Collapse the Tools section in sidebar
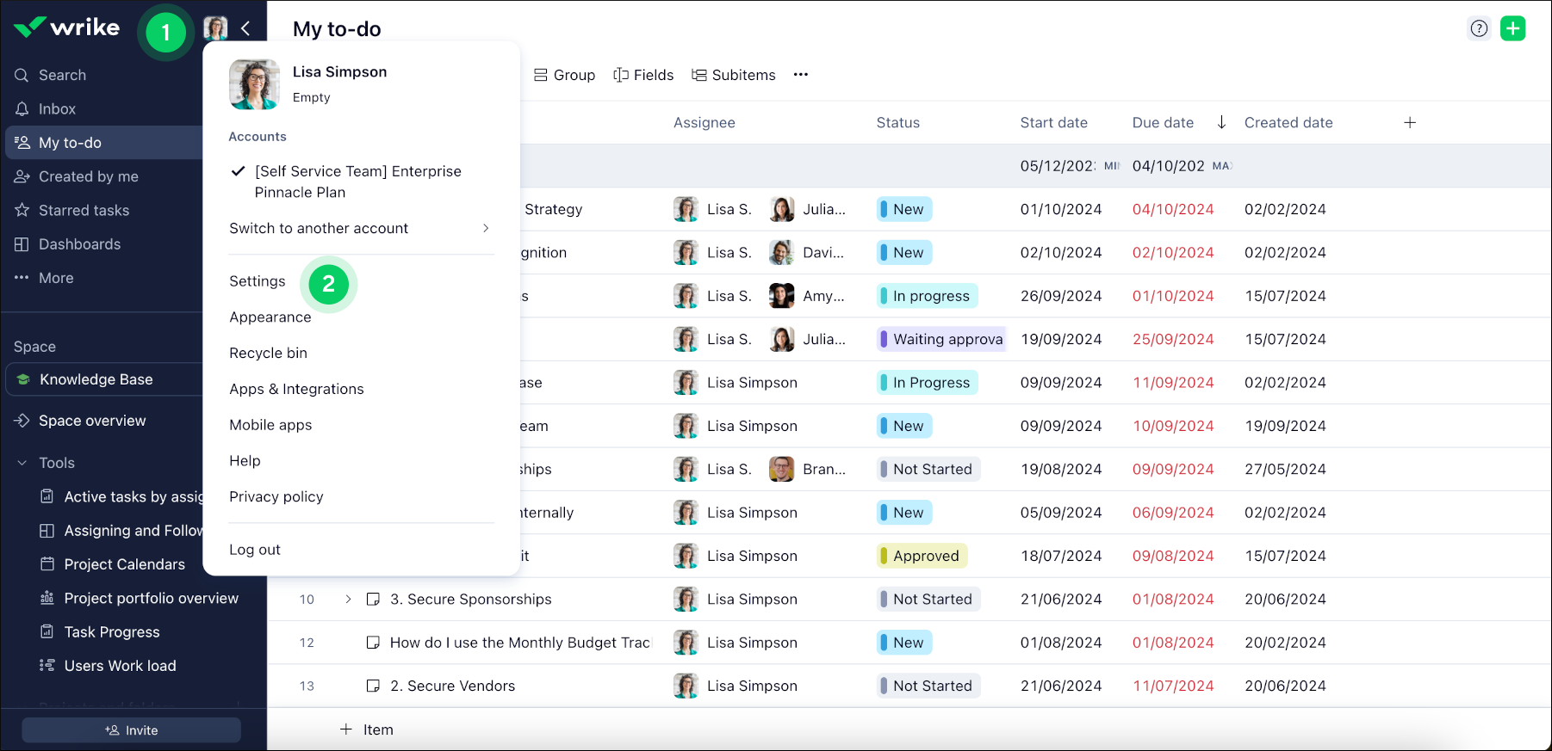This screenshot has width=1552, height=751. coord(22,463)
